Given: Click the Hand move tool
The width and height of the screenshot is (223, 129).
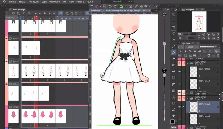Looking at the screenshot, I should 174,115.
